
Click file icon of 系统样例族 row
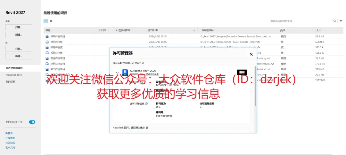click(47, 53)
